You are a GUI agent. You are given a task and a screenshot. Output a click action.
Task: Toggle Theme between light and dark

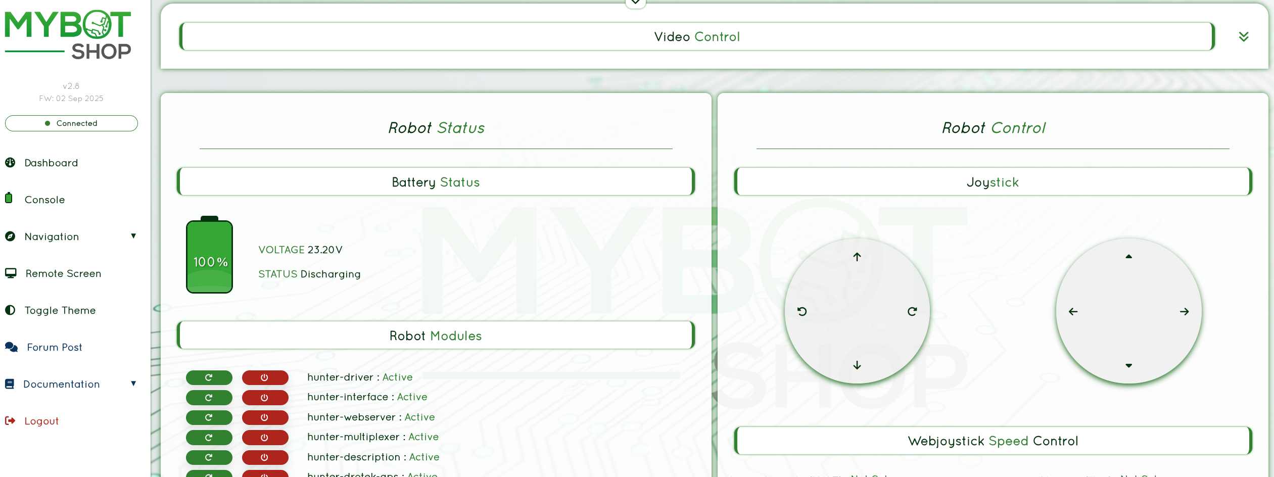point(60,310)
